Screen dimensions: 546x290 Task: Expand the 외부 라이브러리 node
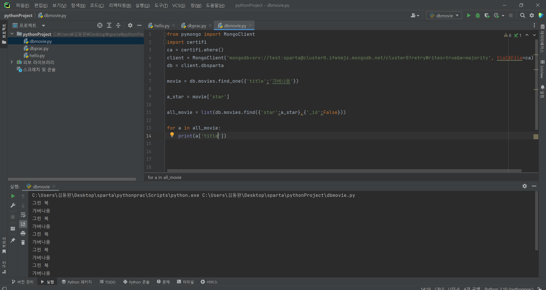coord(12,62)
